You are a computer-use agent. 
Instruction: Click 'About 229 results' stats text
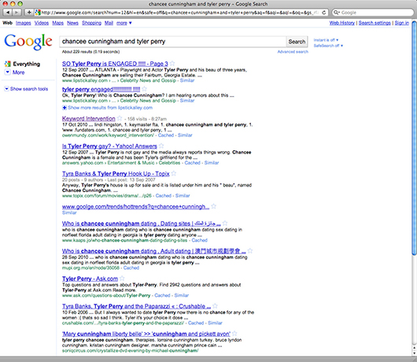[90, 52]
